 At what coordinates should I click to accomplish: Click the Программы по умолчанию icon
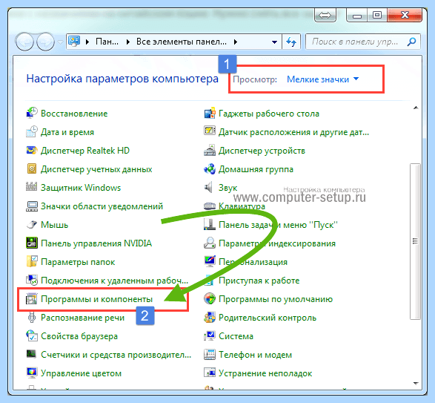click(x=210, y=299)
